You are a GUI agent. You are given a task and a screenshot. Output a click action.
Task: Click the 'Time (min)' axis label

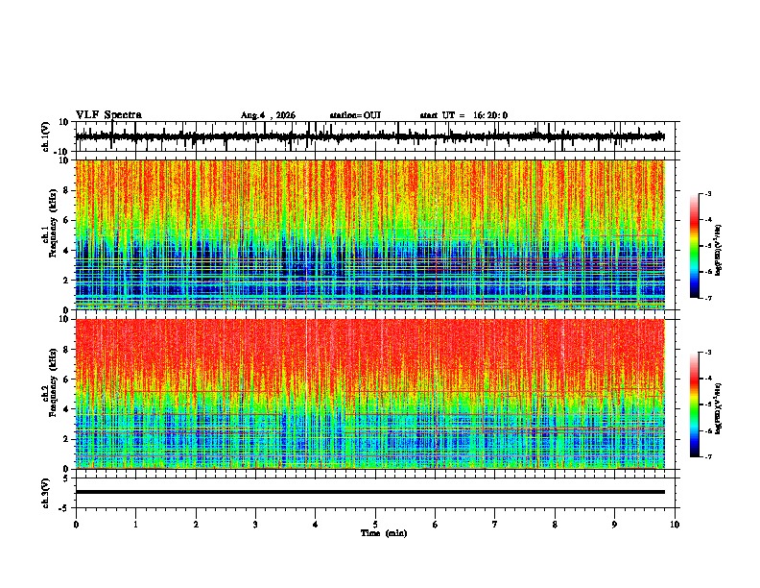click(384, 533)
